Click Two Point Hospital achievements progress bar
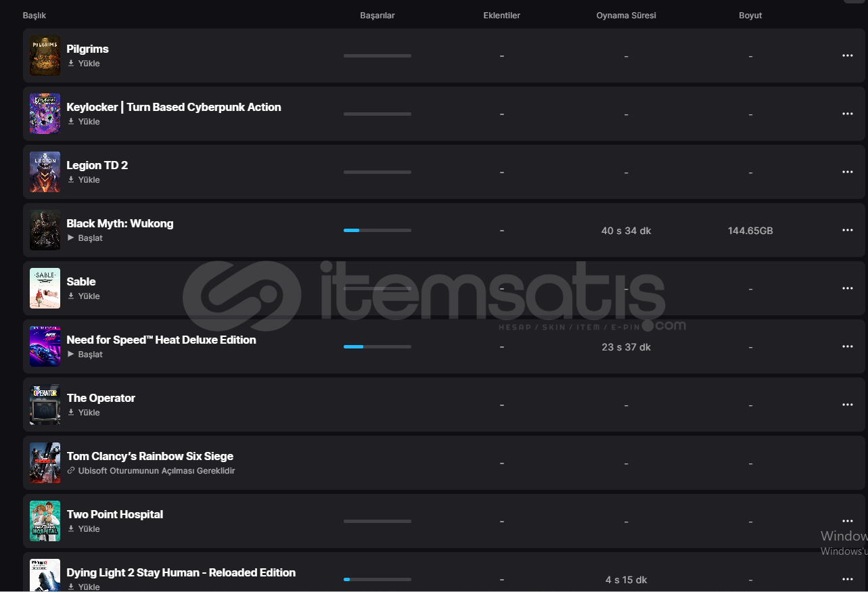 click(378, 521)
